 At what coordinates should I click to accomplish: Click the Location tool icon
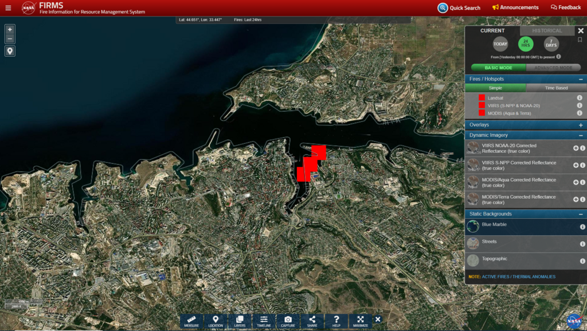[x=216, y=321]
